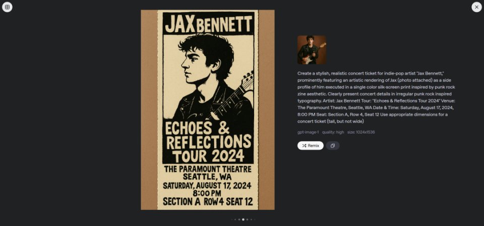
Task: Close the image preview overlay
Action: coord(476,7)
